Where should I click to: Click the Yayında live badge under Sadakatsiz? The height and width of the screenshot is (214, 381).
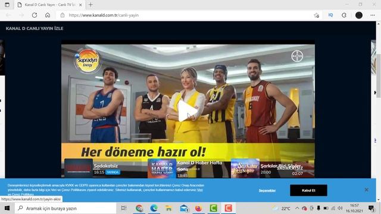pos(113,172)
